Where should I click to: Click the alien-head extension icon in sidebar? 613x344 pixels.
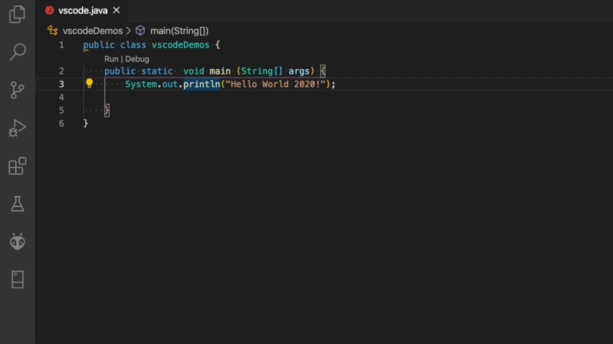pos(17,242)
